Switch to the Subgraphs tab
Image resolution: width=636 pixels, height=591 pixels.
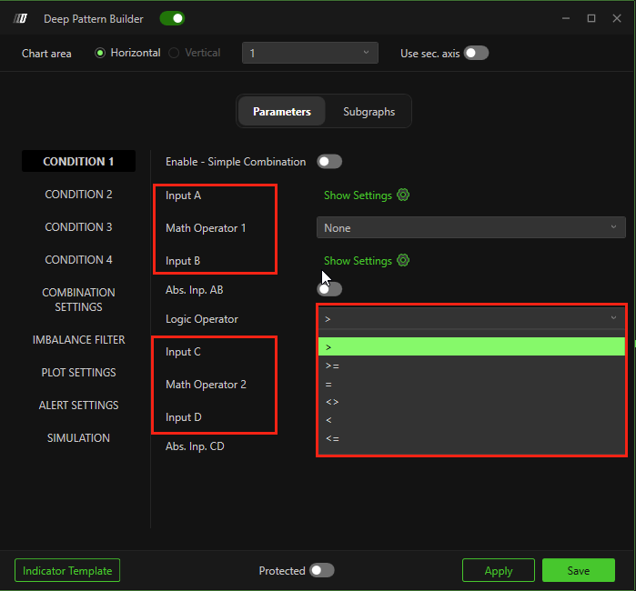pos(368,112)
